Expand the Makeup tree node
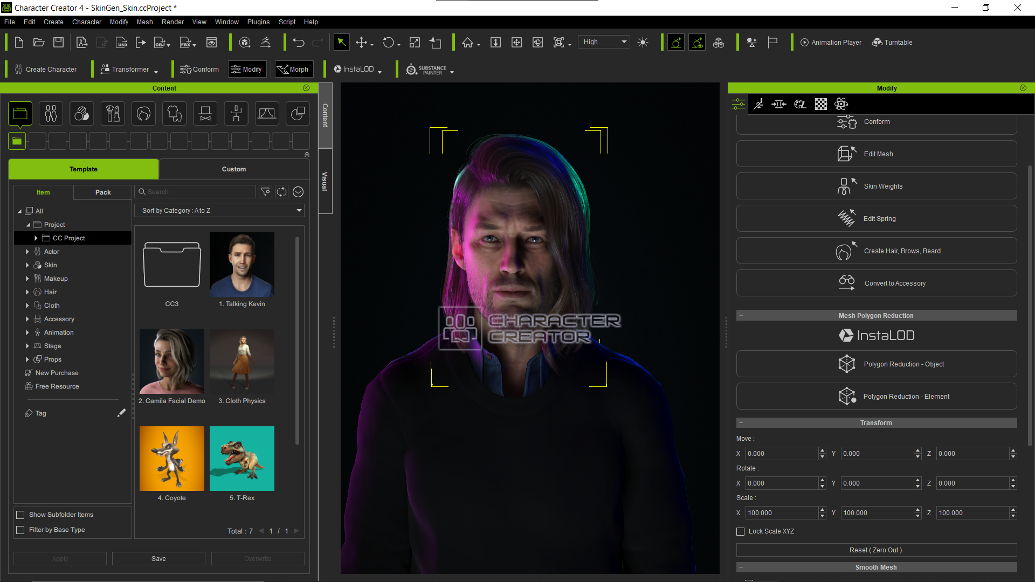The height and width of the screenshot is (582, 1035). 27,279
